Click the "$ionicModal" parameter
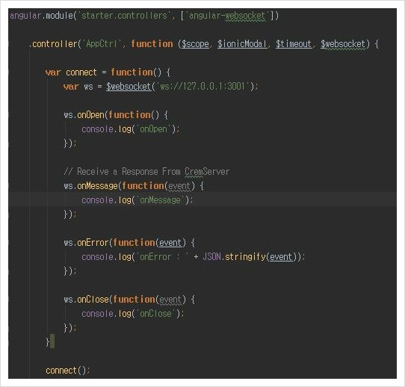Viewport: 405px width, 387px height. (x=242, y=44)
